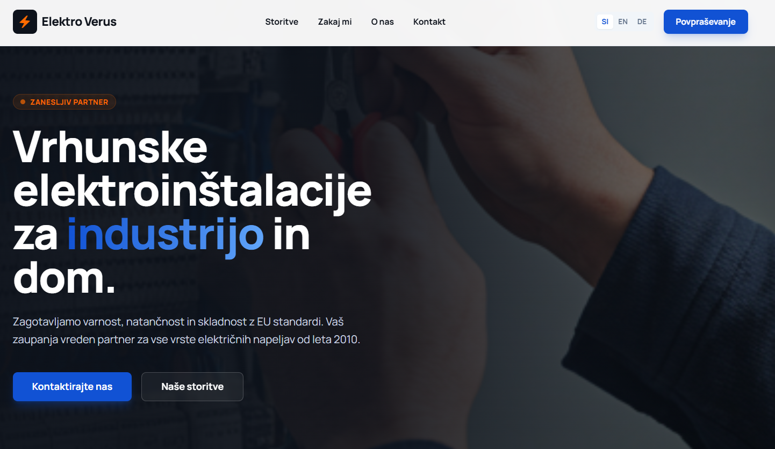
Task: Click the word dom. ending the headline
Action: click(64, 278)
